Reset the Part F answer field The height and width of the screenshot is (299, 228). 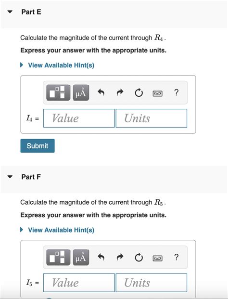click(x=139, y=258)
